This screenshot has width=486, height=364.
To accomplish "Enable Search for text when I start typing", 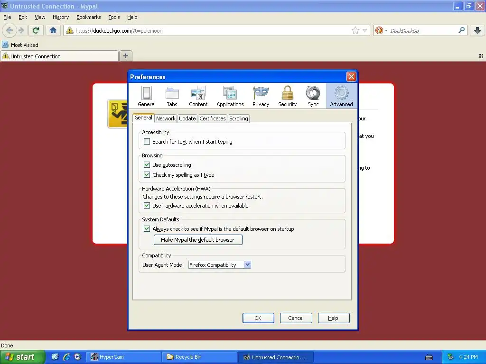I will tap(147, 141).
